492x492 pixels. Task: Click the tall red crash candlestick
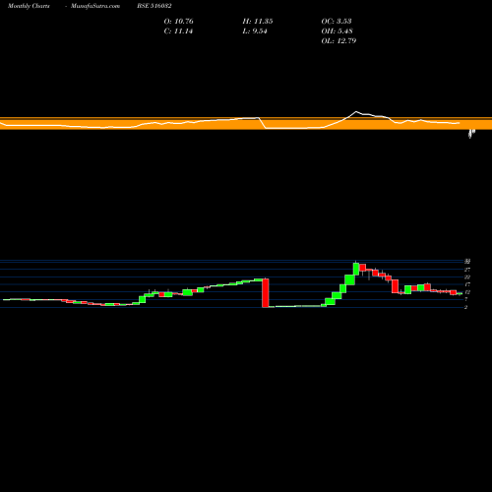(266, 293)
